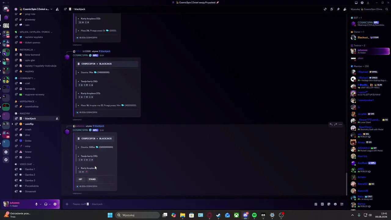391x220 pixels.
Task: Open the Discord help question mark icon
Action: (x=362, y=2)
